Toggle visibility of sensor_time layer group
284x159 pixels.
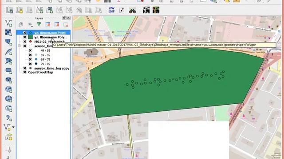[25, 46]
